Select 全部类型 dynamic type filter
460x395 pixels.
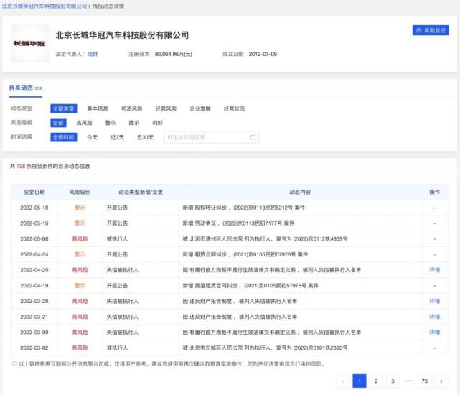[64, 108]
